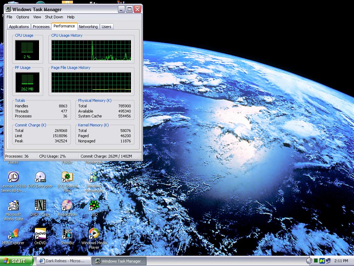Click the network computers tray icon

click(328, 261)
